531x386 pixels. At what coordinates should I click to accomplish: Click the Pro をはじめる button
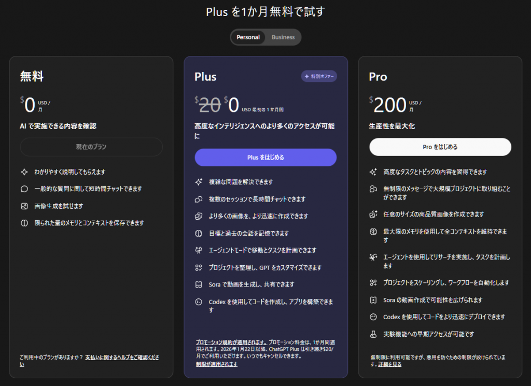point(440,147)
